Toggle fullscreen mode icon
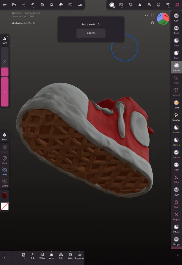 (x=153, y=15)
